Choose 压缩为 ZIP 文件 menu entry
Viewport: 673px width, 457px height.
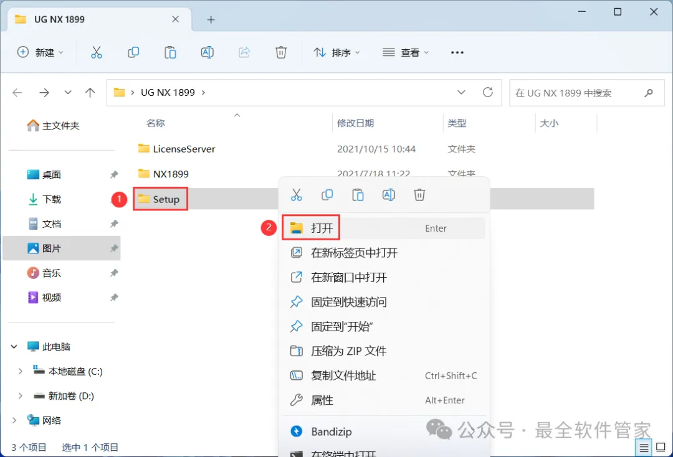[x=384, y=351]
